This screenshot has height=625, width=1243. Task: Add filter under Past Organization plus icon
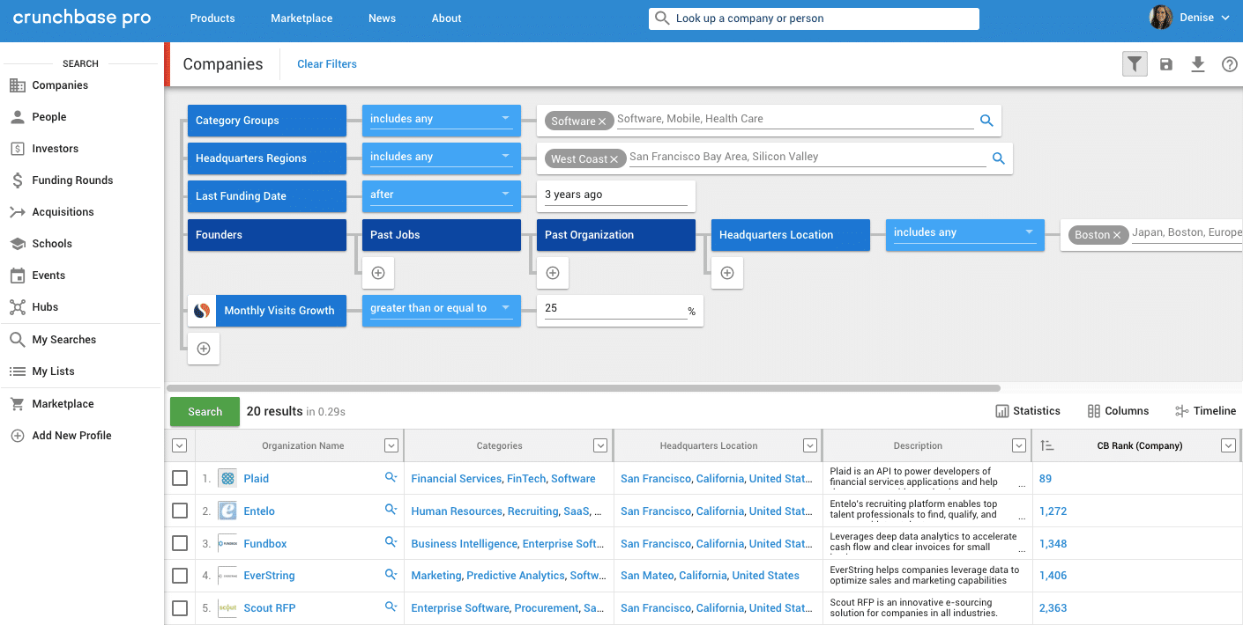pyautogui.click(x=553, y=273)
